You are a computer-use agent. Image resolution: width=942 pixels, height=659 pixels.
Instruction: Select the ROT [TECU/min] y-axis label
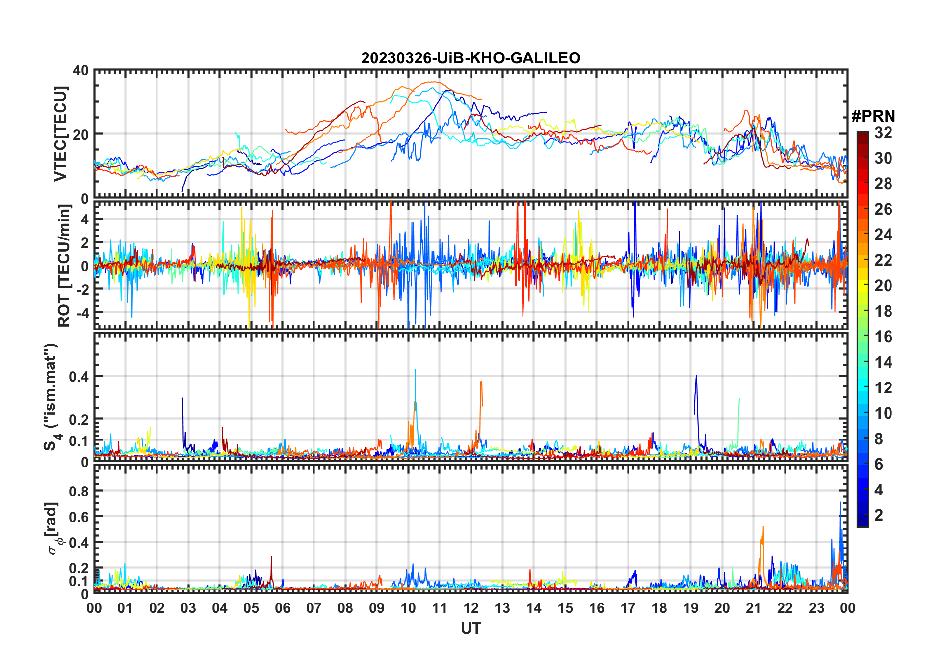click(64, 266)
